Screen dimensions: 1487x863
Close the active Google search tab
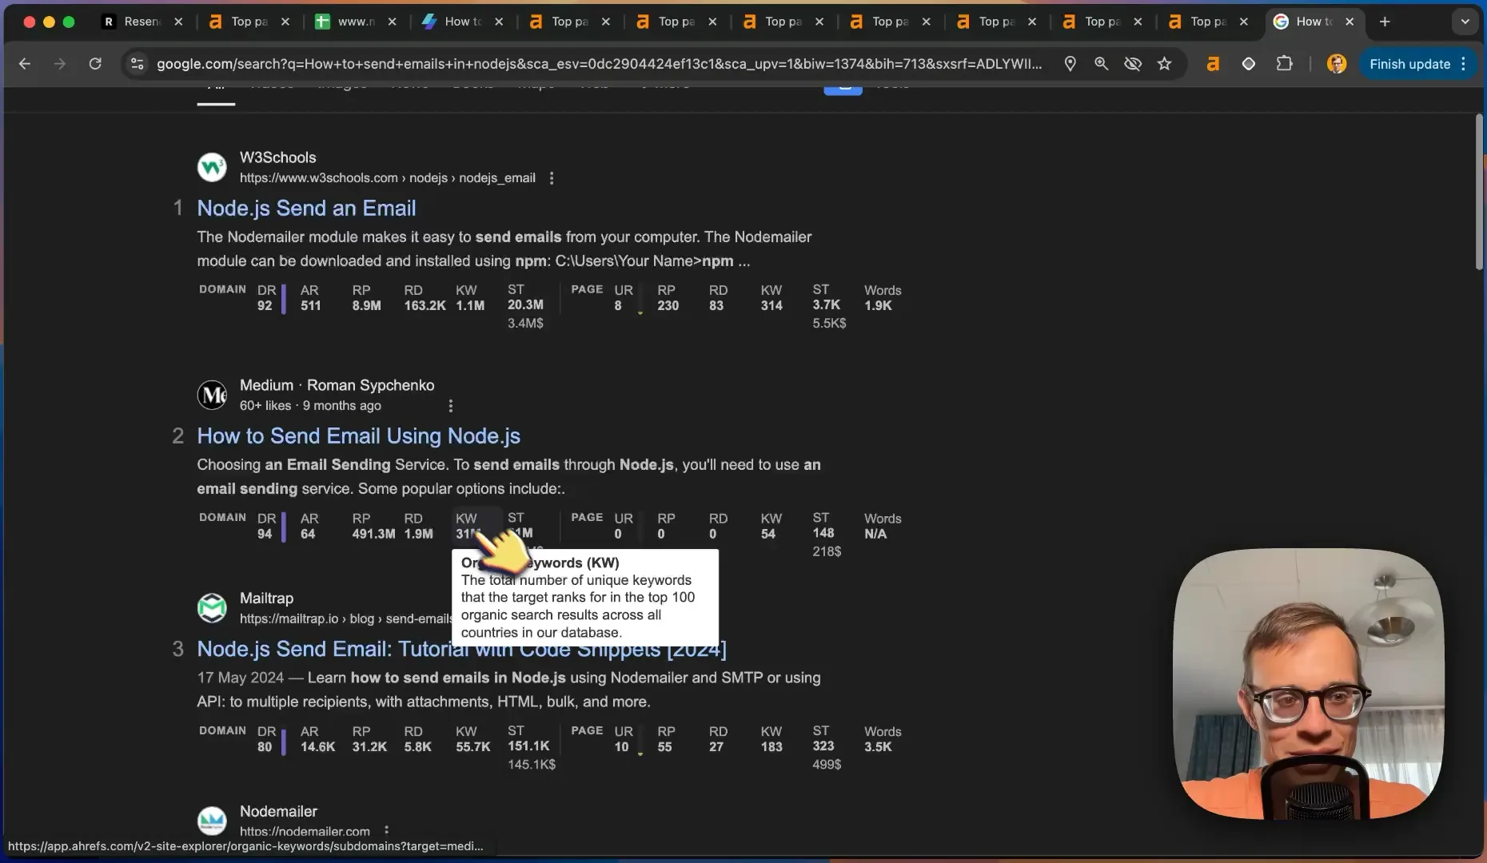pos(1349,22)
